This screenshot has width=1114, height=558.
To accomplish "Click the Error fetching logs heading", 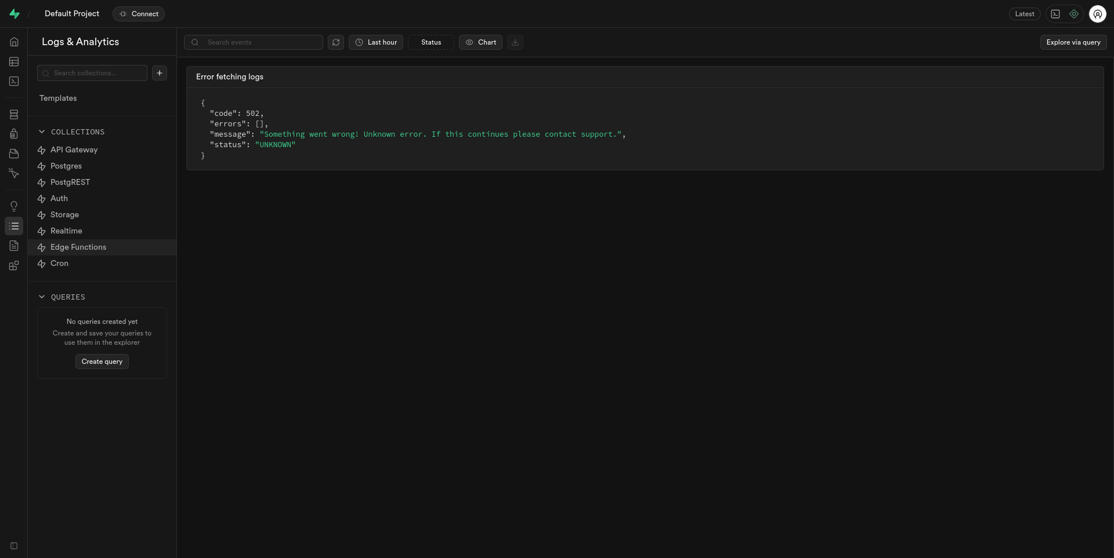I will click(230, 77).
